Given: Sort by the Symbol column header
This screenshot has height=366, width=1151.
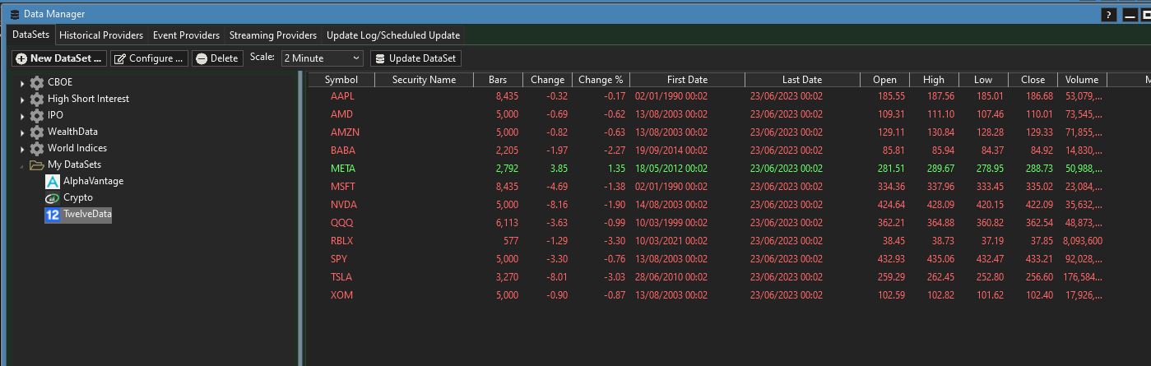Looking at the screenshot, I should point(341,80).
